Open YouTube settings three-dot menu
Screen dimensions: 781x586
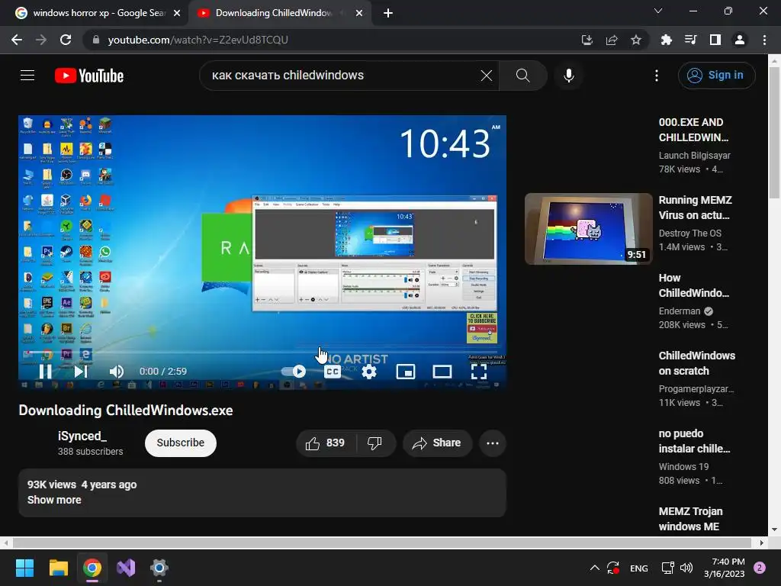pos(657,76)
